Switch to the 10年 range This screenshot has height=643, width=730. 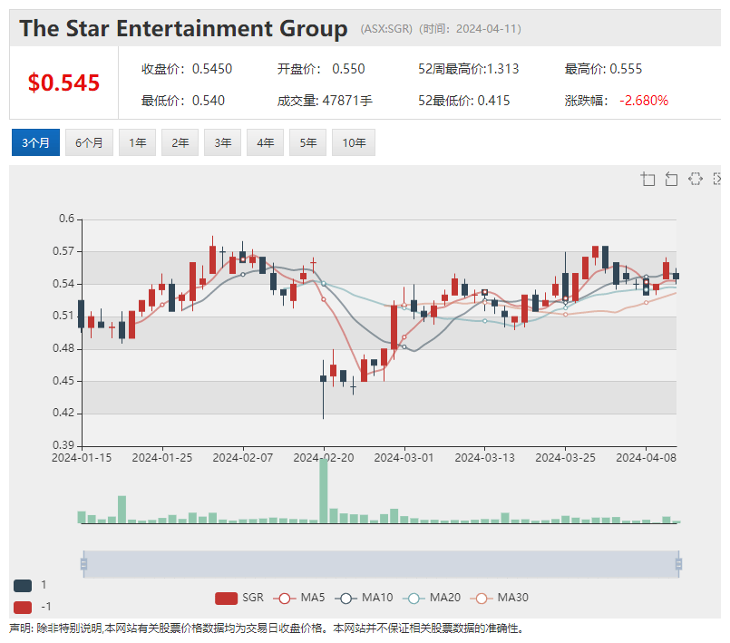pos(354,142)
